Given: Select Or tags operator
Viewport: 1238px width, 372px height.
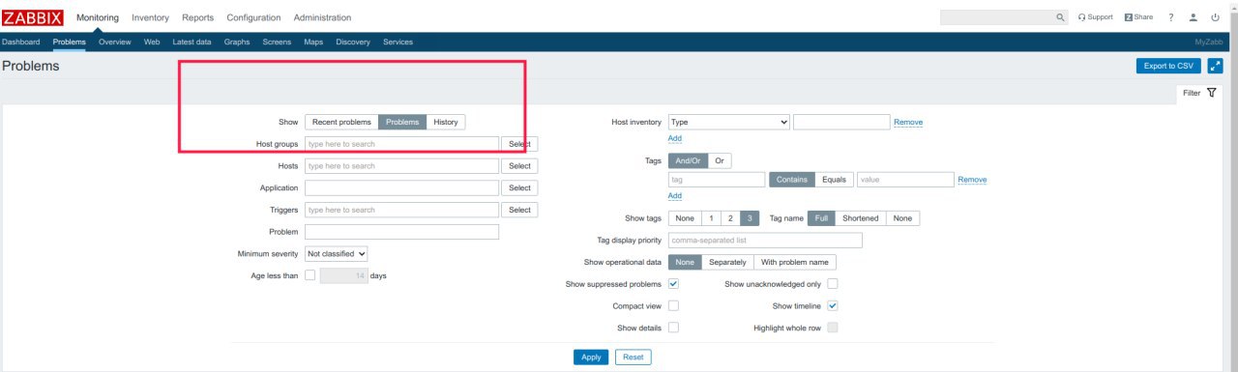Looking at the screenshot, I should tap(720, 160).
